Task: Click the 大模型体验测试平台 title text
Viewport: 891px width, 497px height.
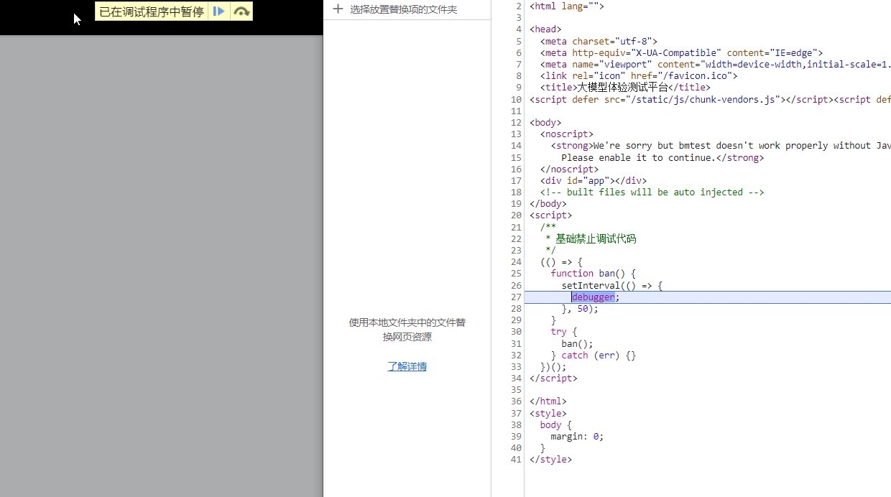Action: point(623,88)
